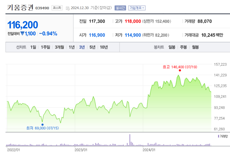Switch to the 3개월 chart period

(59, 47)
